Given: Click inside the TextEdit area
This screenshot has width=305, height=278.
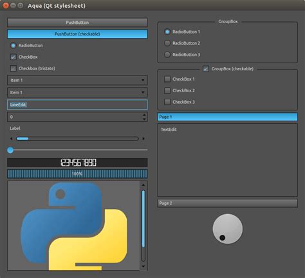Looking at the screenshot, I should coord(227,160).
